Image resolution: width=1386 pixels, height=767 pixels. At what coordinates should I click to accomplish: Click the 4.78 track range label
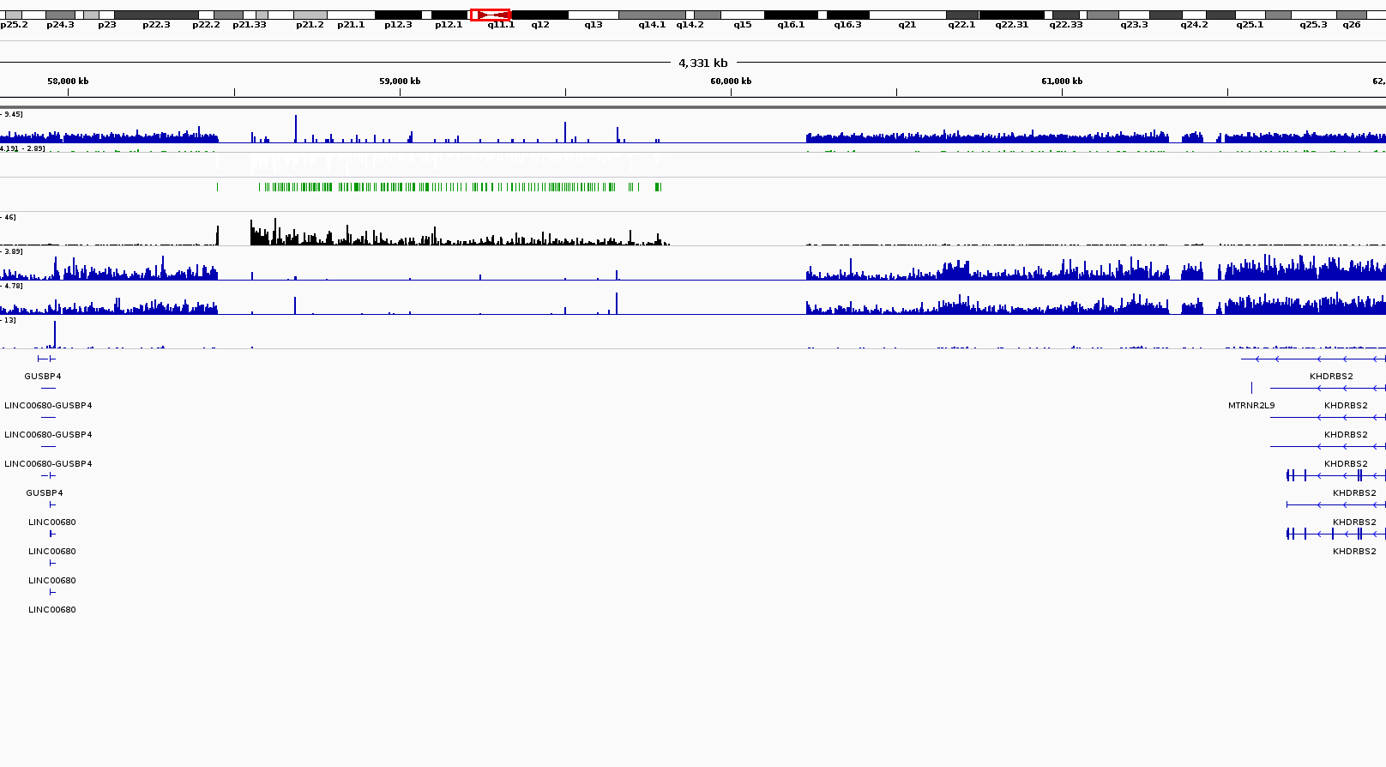12,286
